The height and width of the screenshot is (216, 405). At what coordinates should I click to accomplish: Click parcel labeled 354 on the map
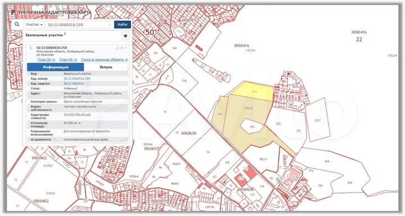pos(184,81)
